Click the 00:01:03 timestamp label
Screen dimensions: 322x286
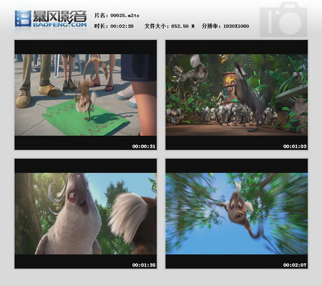click(295, 146)
